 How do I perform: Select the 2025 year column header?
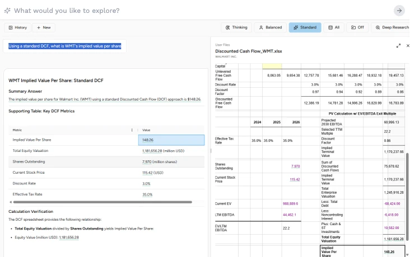click(x=277, y=122)
